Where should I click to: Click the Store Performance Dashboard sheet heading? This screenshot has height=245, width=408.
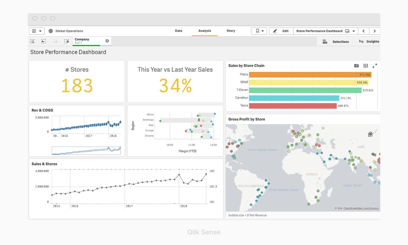point(68,52)
